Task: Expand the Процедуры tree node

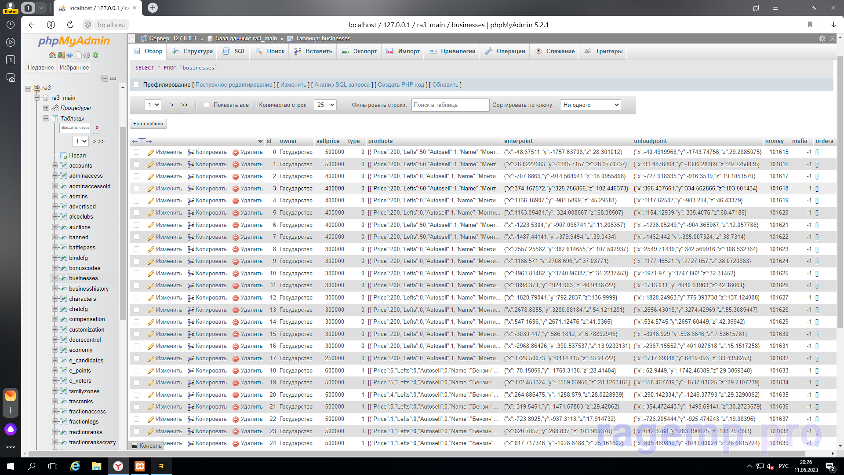Action: (x=46, y=108)
